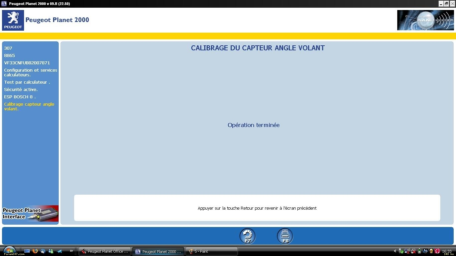Click the title bar application icon

point(4,4)
